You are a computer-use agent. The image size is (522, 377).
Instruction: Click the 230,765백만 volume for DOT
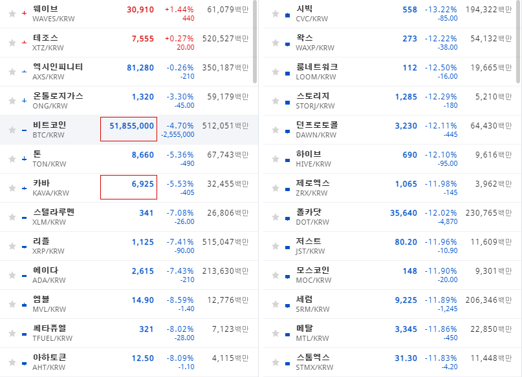[x=489, y=212]
